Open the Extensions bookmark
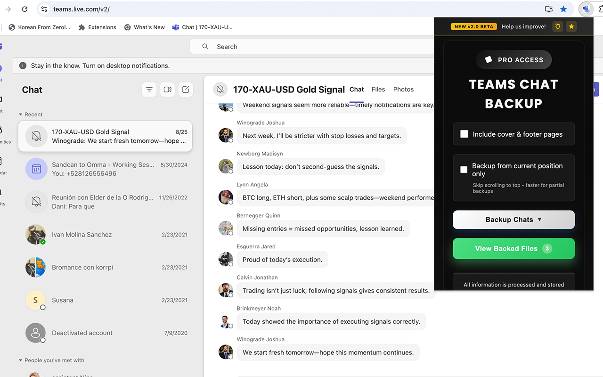This screenshot has height=377, width=603. (x=97, y=27)
